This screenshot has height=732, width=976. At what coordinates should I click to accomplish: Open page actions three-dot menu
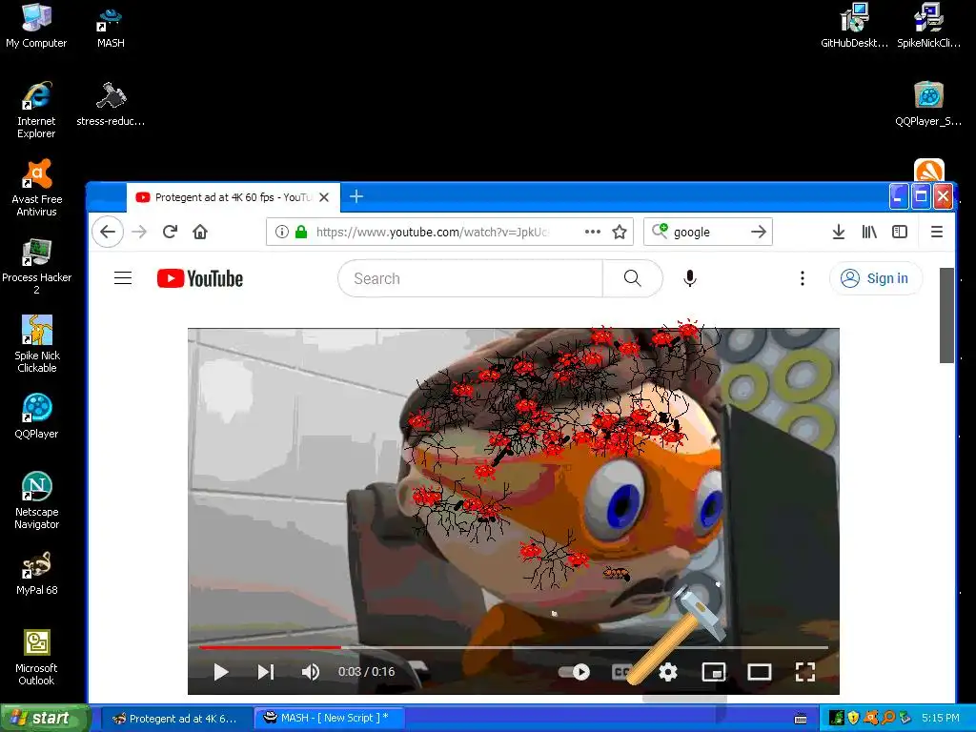pyautogui.click(x=593, y=233)
